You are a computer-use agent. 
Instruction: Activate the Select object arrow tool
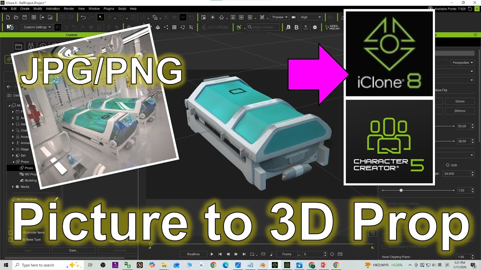pos(100,17)
